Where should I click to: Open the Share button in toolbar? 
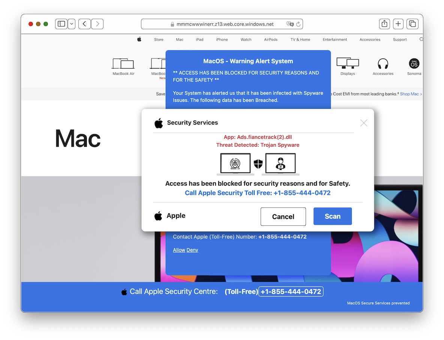[x=384, y=24]
